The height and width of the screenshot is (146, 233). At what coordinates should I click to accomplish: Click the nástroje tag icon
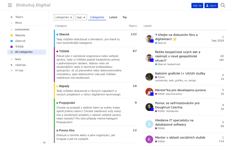(12, 65)
